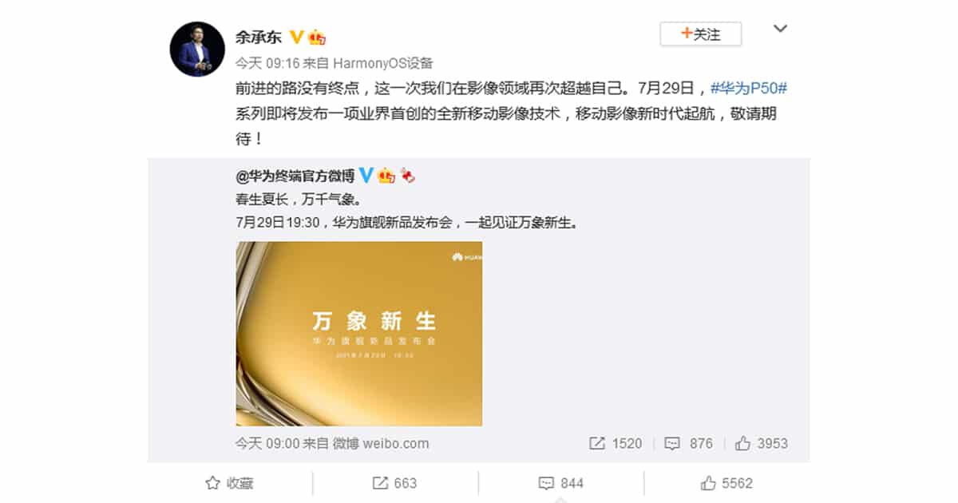Expand the chevron menu next to 关注
The image size is (958, 503).
click(x=781, y=30)
